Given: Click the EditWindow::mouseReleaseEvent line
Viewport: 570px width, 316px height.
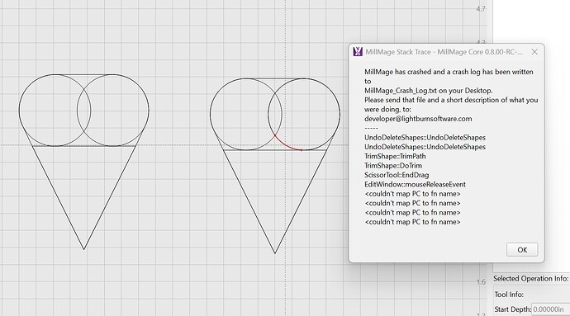Looking at the screenshot, I should [415, 185].
